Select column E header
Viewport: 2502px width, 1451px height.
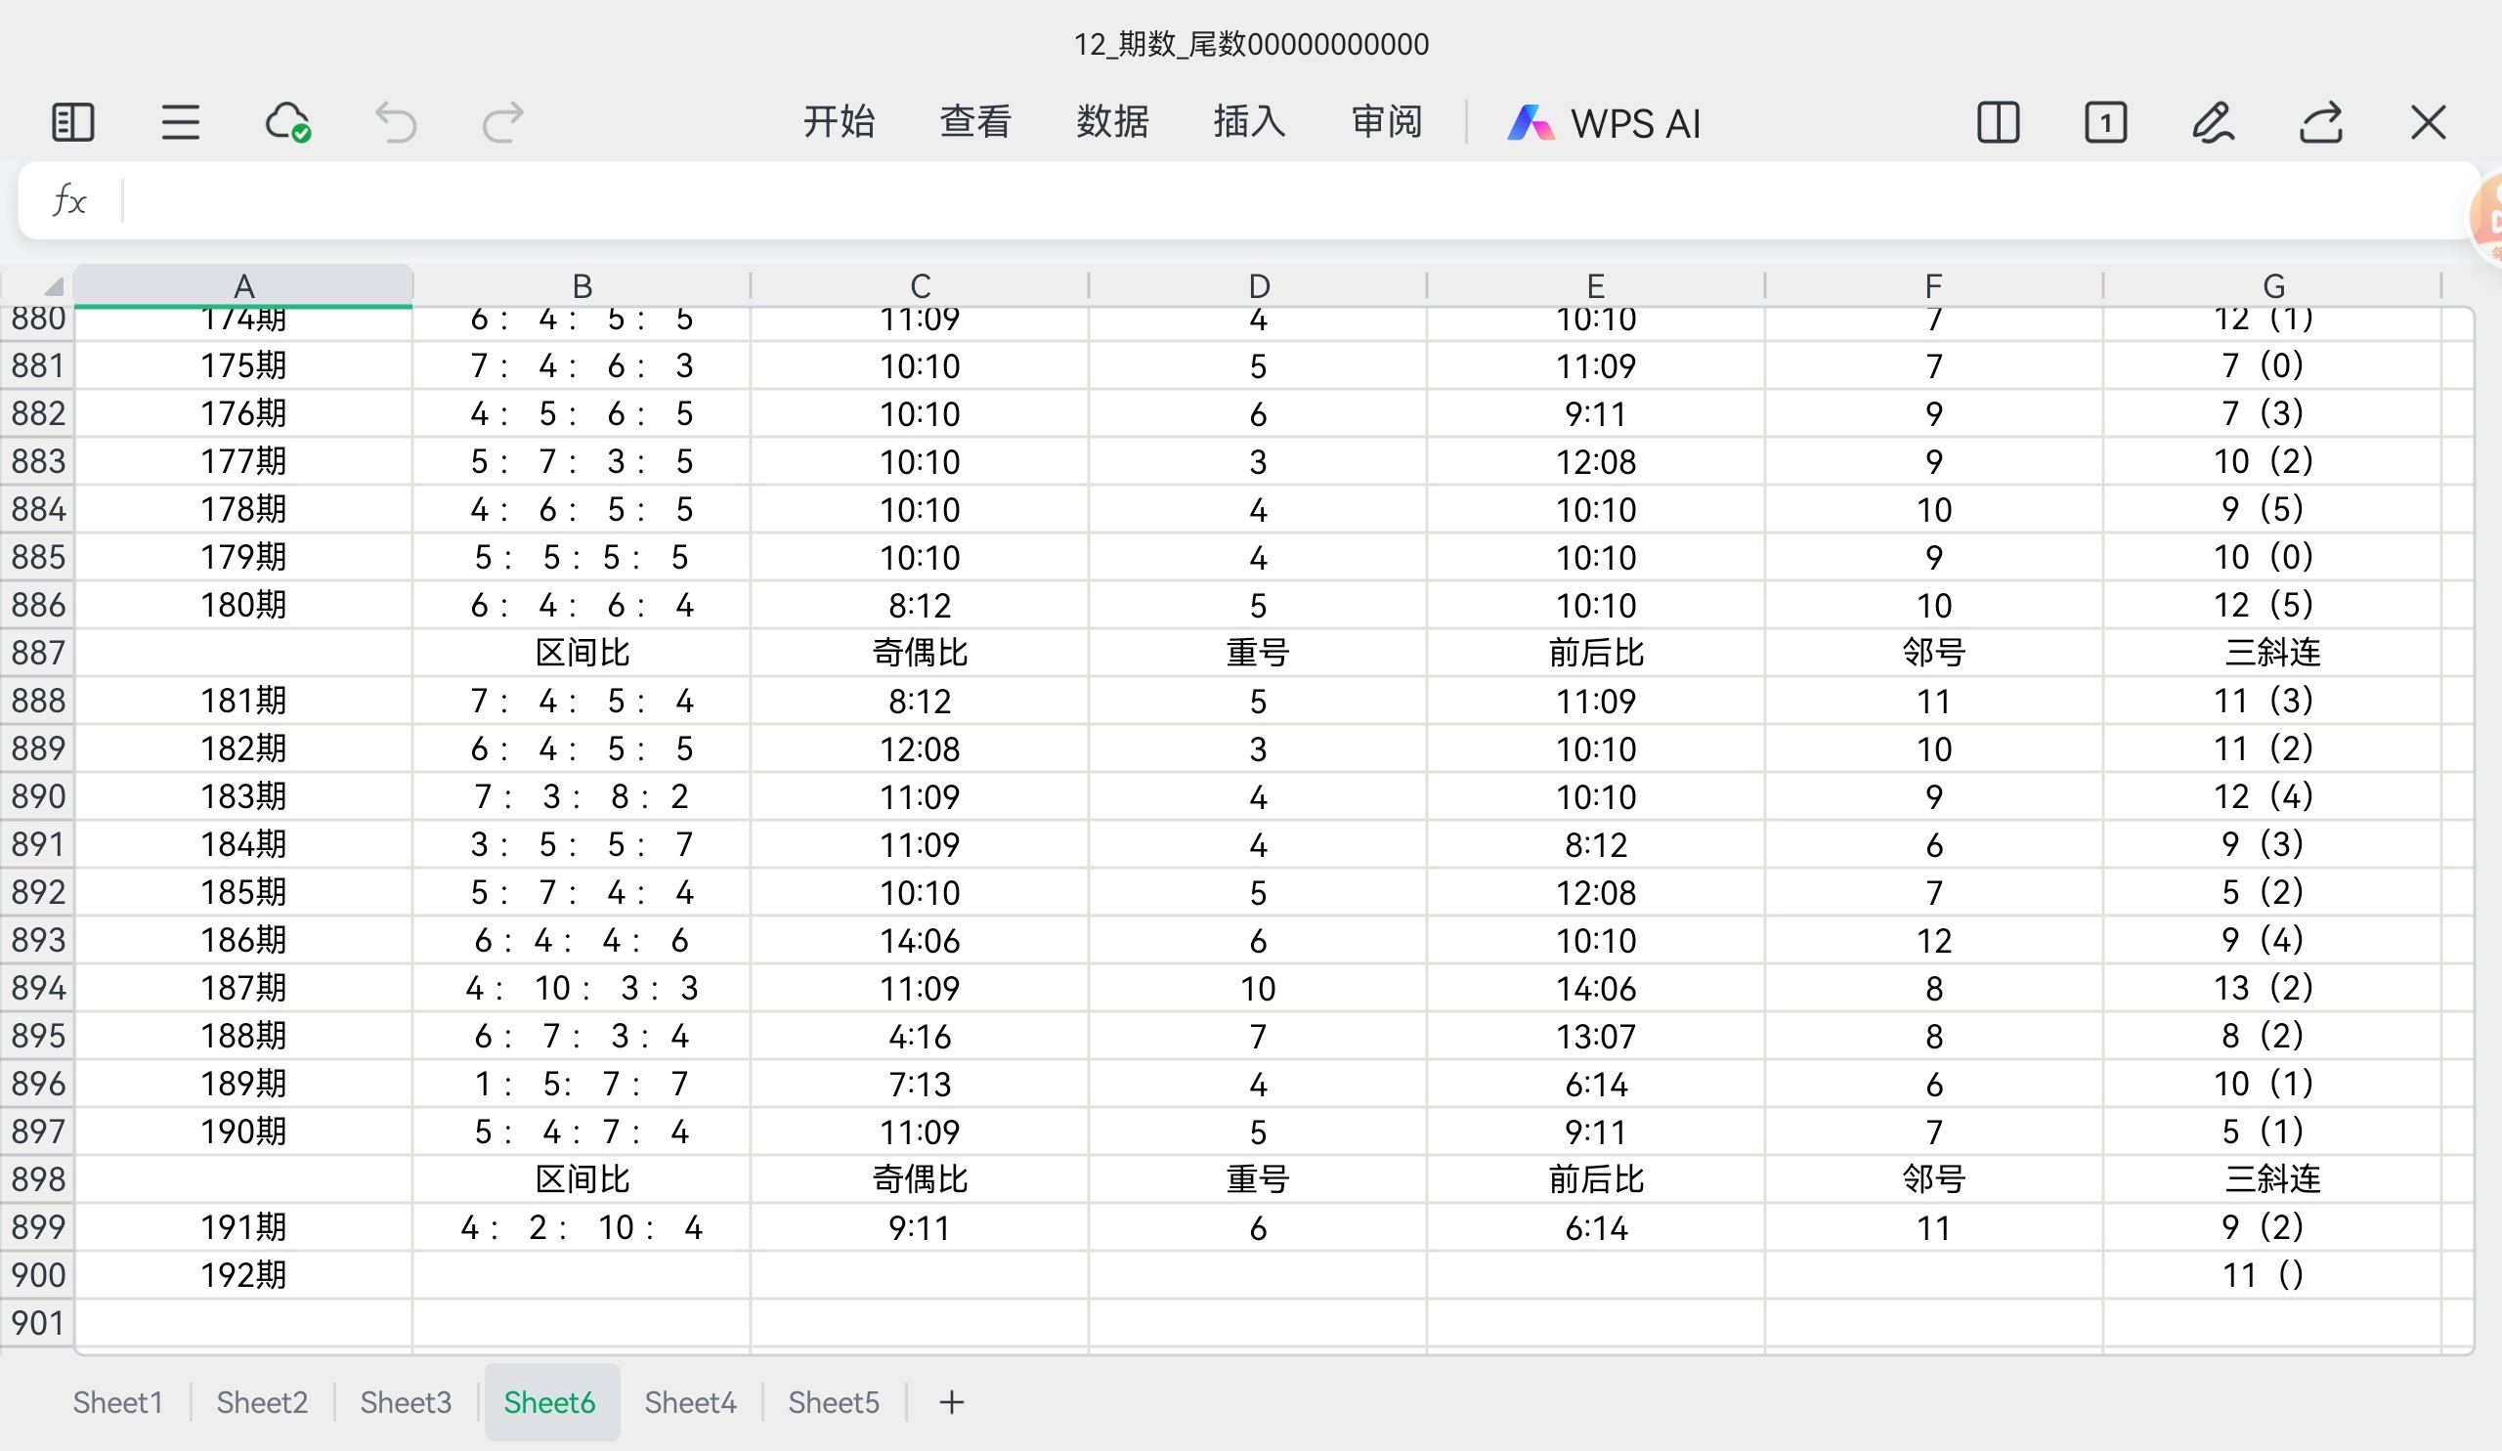pyautogui.click(x=1596, y=286)
